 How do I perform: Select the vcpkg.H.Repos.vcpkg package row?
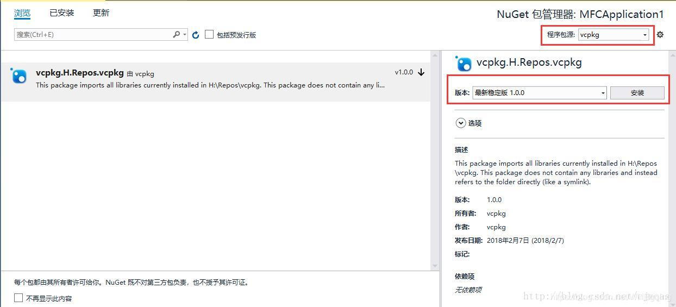coord(215,82)
